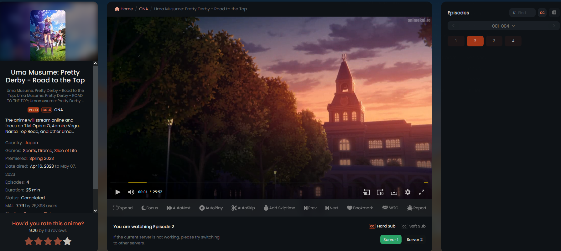Rate anime one star
This screenshot has height=251, width=561.
point(29,241)
